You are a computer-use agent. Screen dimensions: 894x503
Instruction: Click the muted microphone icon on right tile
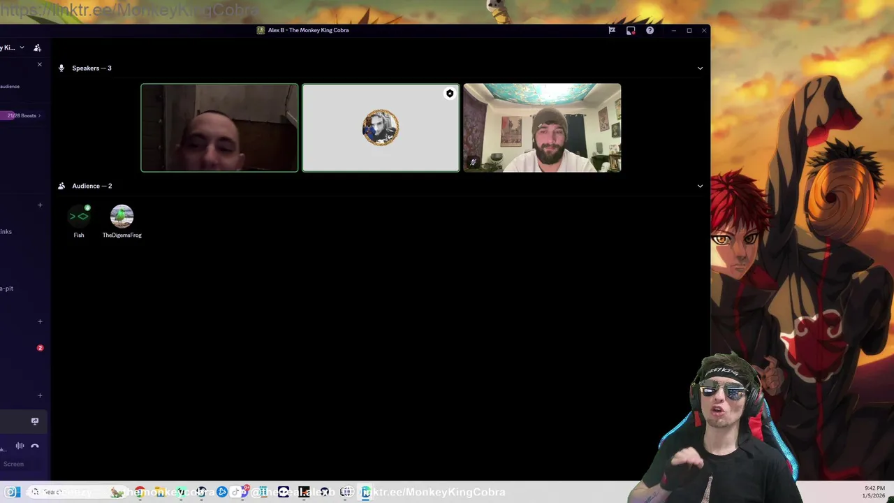473,162
